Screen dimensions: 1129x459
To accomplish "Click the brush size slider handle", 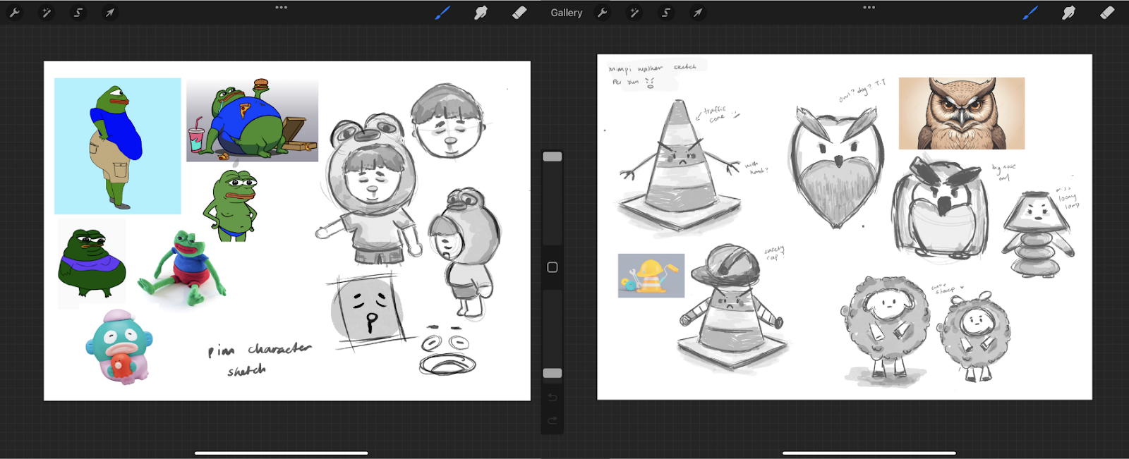I will tap(553, 157).
